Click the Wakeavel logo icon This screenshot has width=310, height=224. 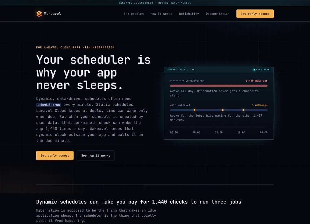(x=39, y=14)
